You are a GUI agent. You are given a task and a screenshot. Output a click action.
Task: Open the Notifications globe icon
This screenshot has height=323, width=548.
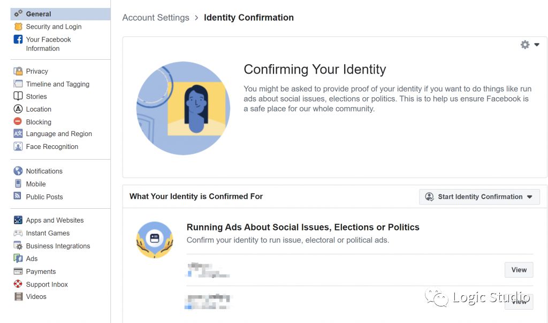pyautogui.click(x=18, y=171)
